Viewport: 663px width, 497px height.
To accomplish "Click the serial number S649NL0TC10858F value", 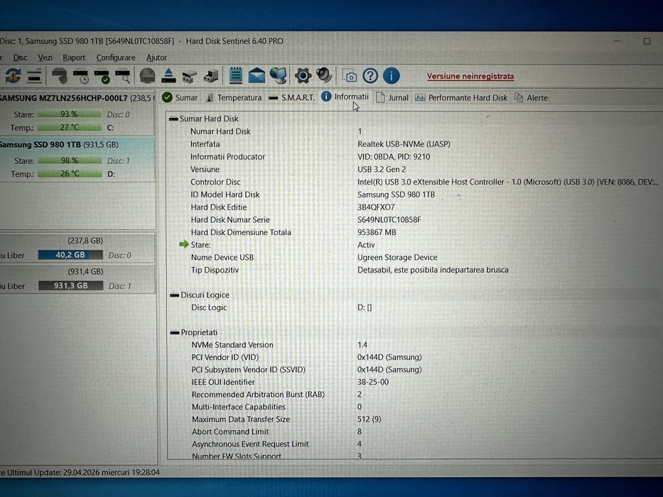I will [389, 220].
